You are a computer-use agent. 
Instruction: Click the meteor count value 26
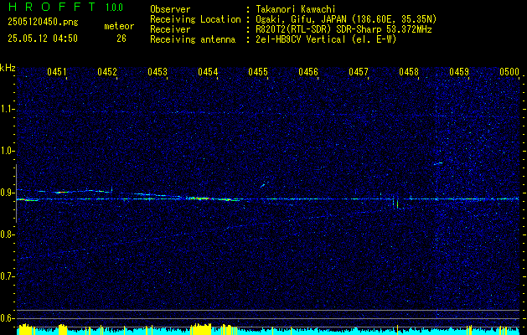(121, 39)
